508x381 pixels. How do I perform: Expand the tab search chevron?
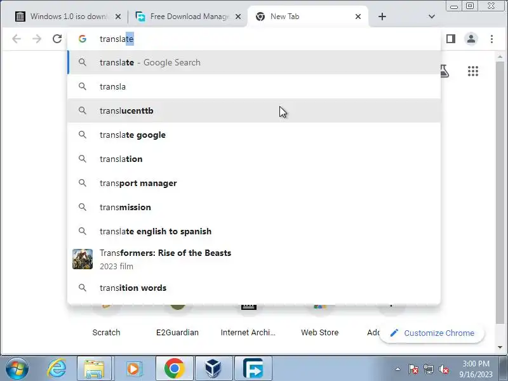[432, 17]
